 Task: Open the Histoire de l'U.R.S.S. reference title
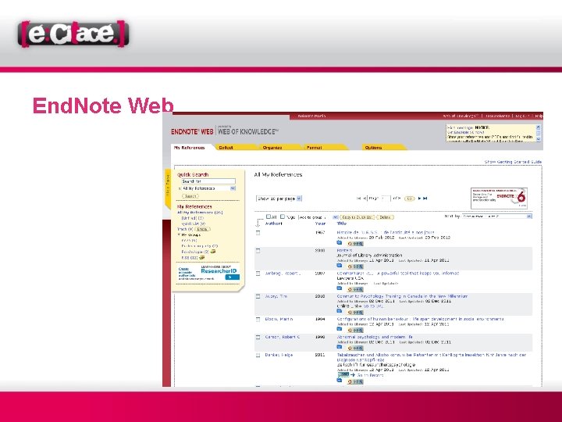click(386, 233)
